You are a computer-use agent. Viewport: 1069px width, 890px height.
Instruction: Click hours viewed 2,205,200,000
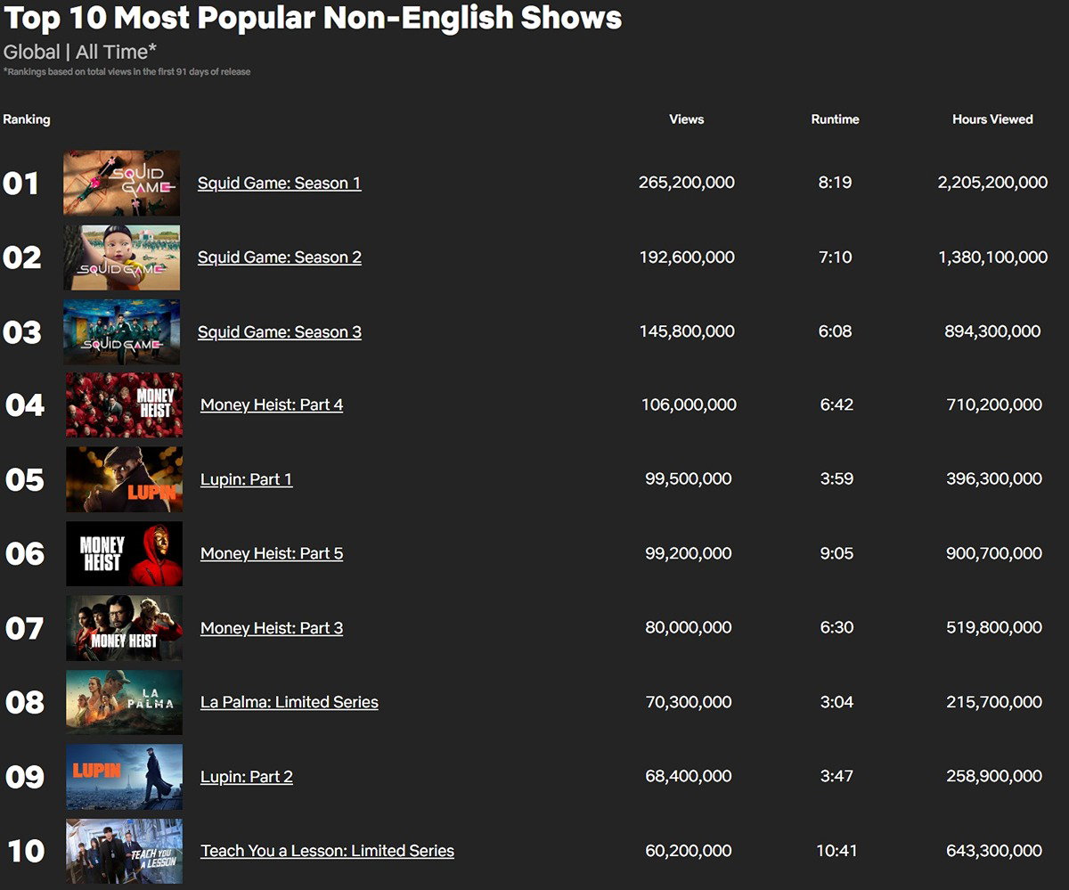(993, 183)
